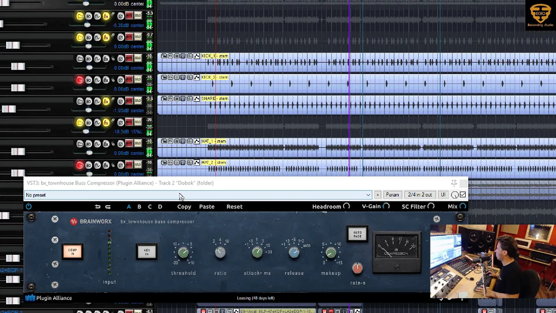Toggle plugin power button in Brainworx toolbar
This screenshot has width=556, height=313.
29,206
